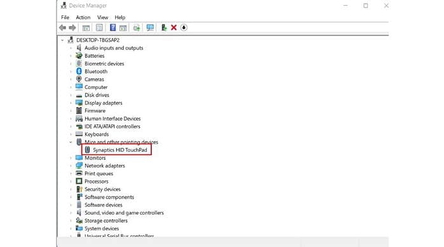Select the Firmware category

coord(95,110)
